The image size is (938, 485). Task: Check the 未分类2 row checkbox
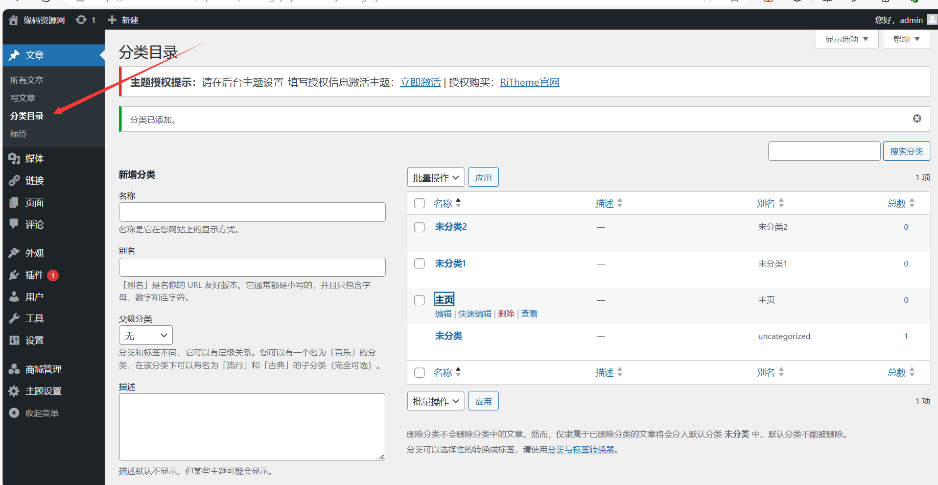point(419,227)
